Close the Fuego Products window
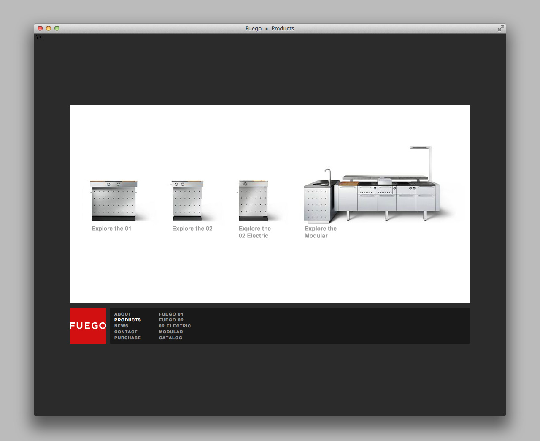This screenshot has width=540, height=441. pos(40,28)
